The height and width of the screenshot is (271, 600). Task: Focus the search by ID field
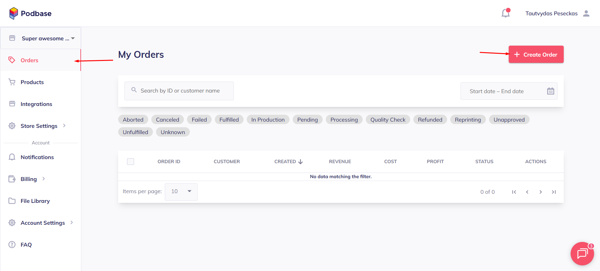coord(180,91)
